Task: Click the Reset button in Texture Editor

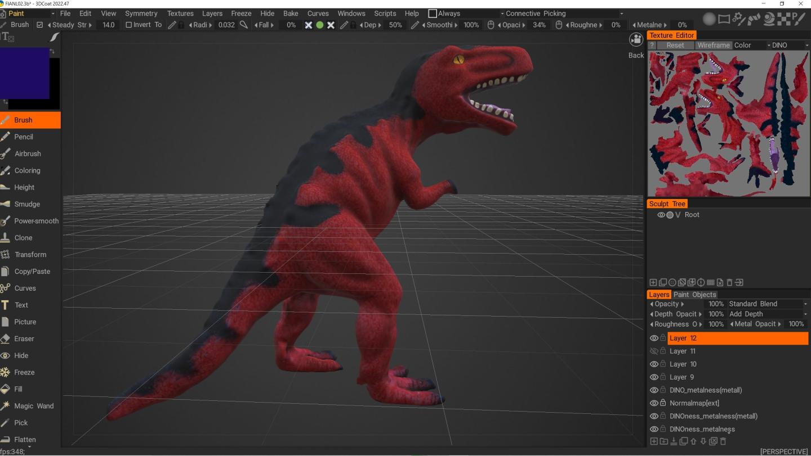Action: 675,46
